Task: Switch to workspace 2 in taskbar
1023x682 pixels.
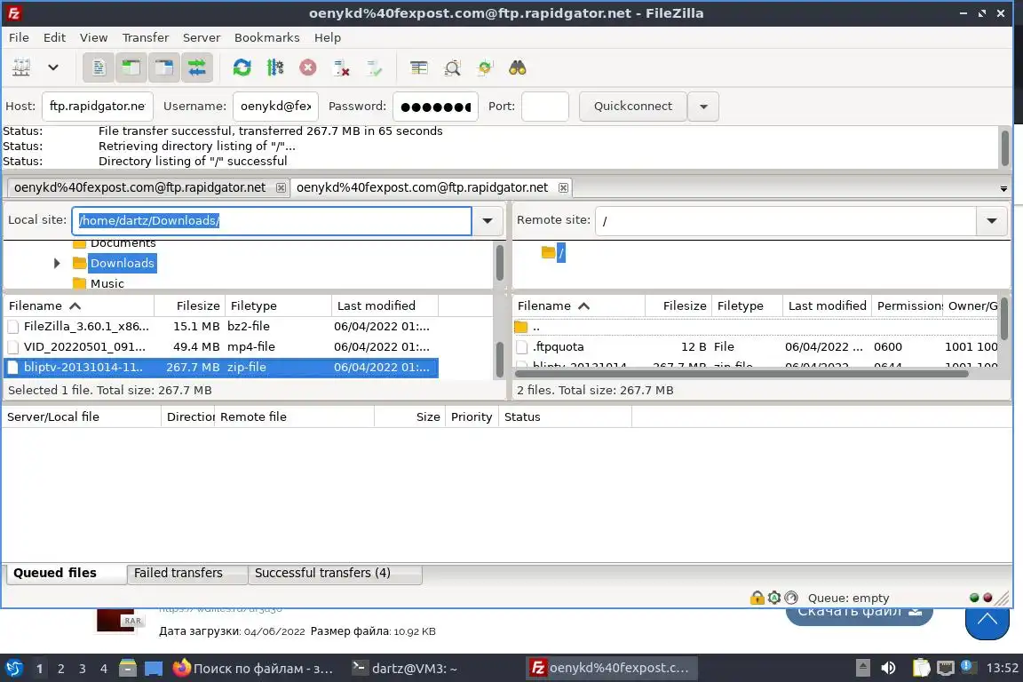Action: pyautogui.click(x=60, y=669)
